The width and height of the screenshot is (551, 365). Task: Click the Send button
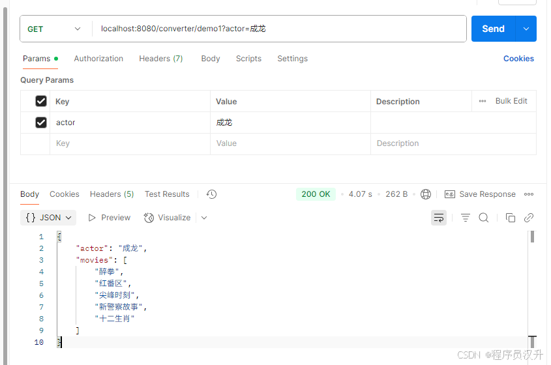[x=494, y=29]
